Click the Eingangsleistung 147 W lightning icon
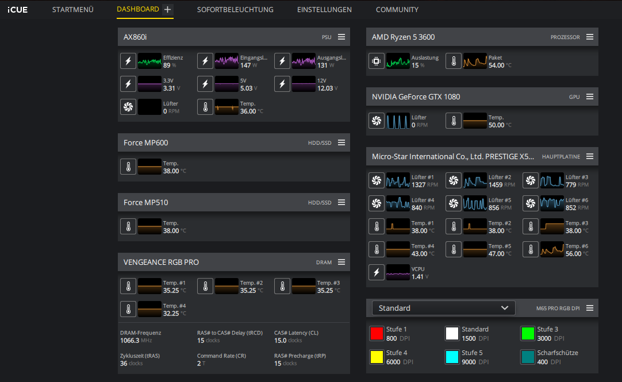Viewport: 622px width, 382px height. [205, 61]
